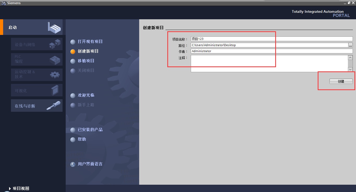Click inside the 注释 comment box
This screenshot has width=356, height=192.
click(x=269, y=63)
